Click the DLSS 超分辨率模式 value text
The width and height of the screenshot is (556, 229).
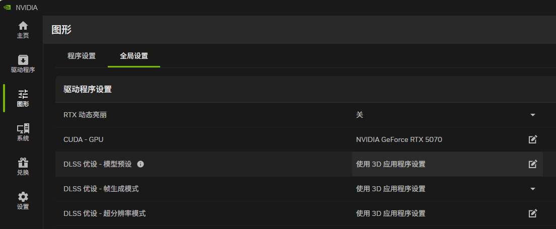coord(390,213)
